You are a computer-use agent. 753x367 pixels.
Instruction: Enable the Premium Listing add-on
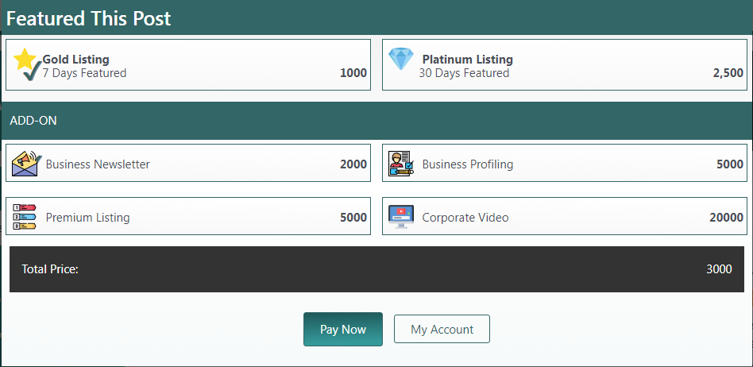tap(188, 217)
